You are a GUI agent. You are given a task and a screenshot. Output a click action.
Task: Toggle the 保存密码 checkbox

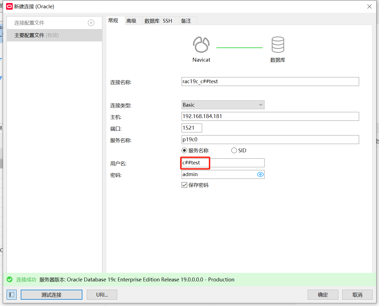click(x=184, y=185)
